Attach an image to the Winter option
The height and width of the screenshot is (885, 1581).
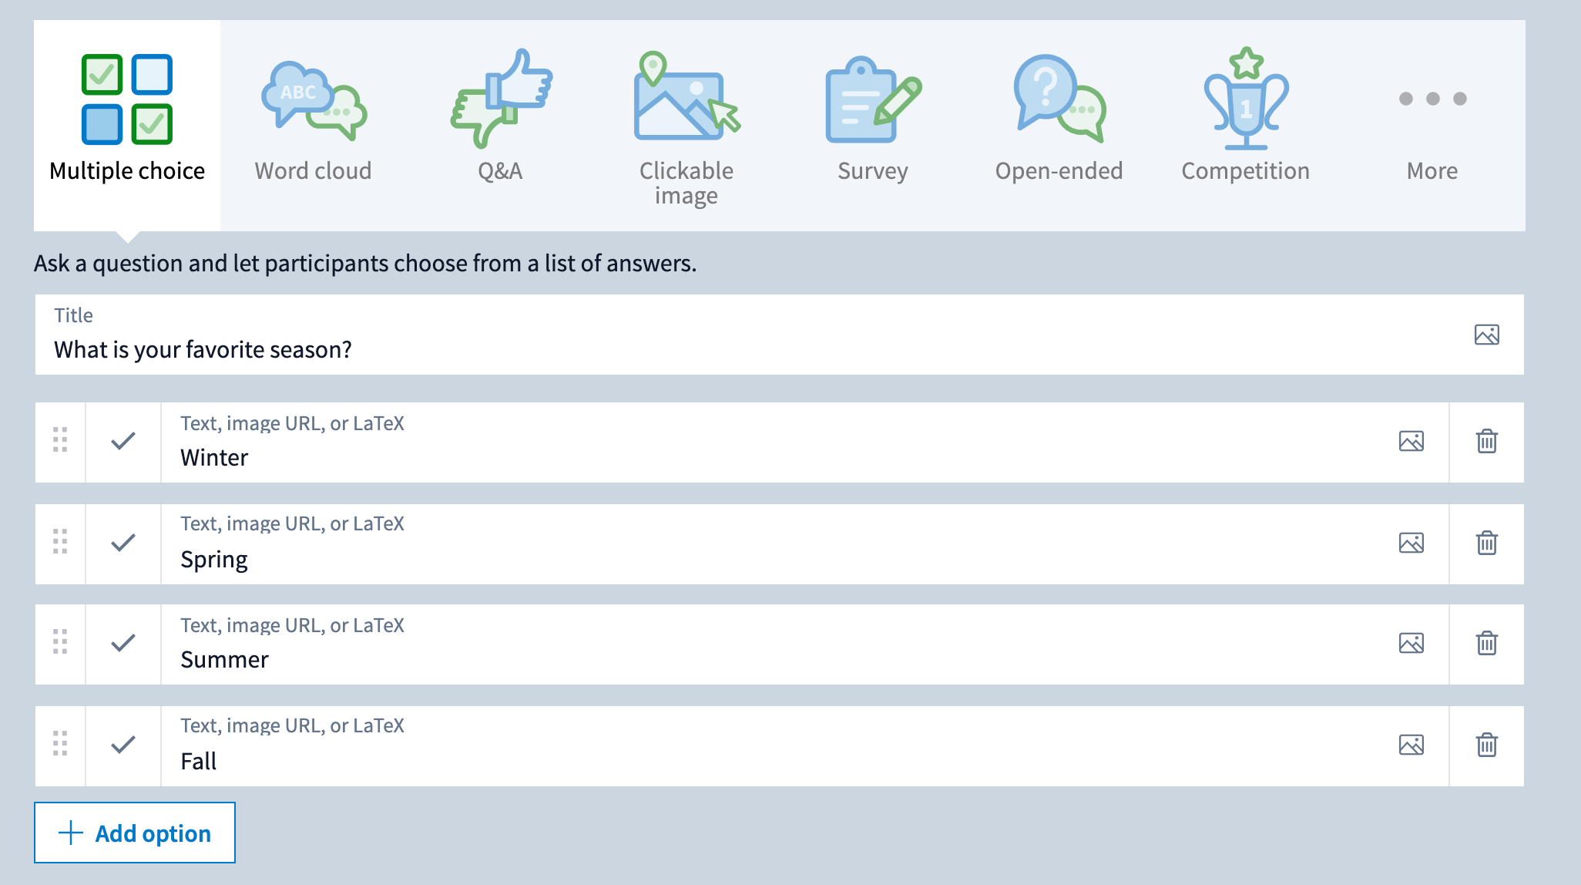[x=1411, y=442]
